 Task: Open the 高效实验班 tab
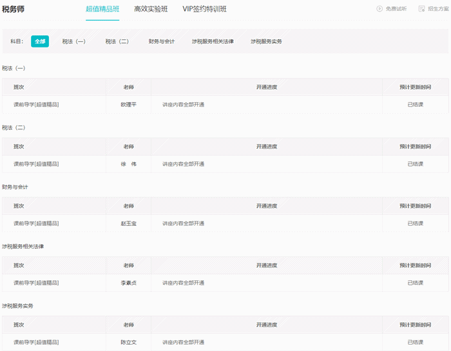(x=151, y=9)
